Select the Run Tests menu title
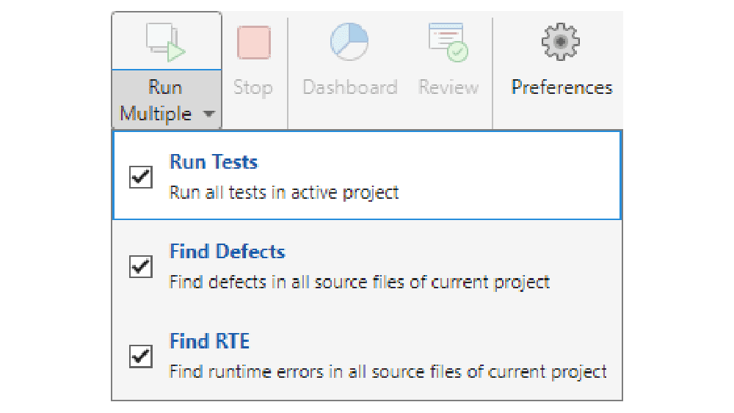 coord(214,162)
